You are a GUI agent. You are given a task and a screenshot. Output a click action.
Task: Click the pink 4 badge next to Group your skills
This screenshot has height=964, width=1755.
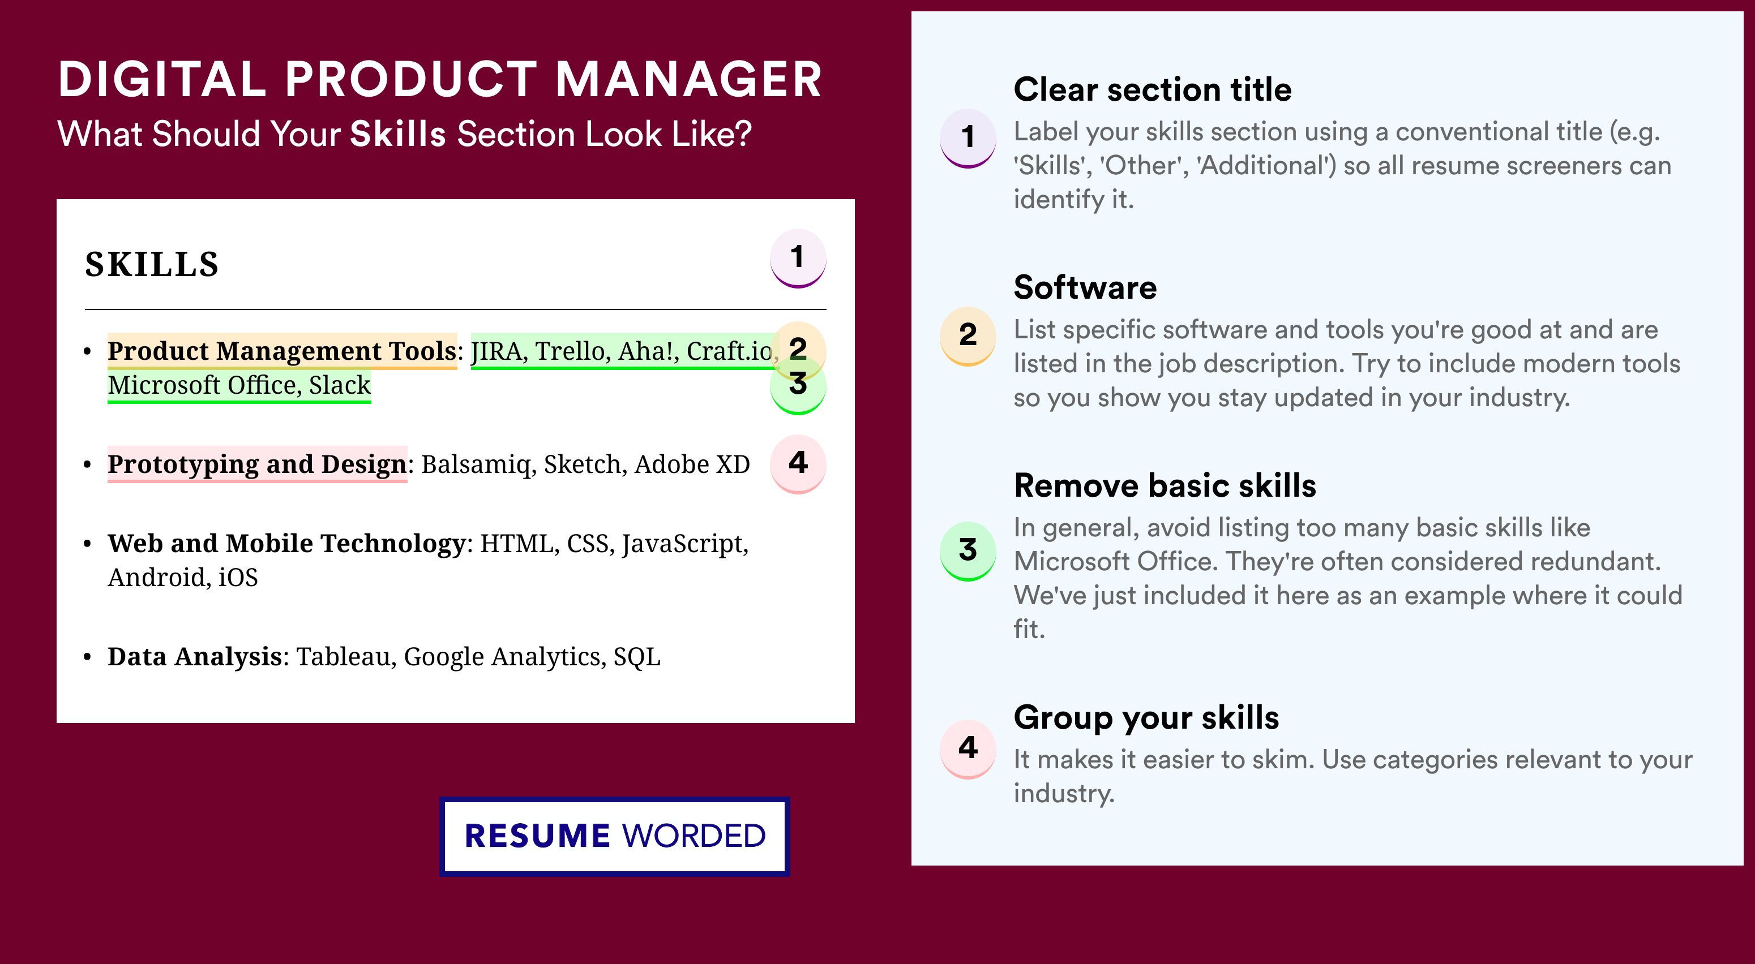(968, 749)
